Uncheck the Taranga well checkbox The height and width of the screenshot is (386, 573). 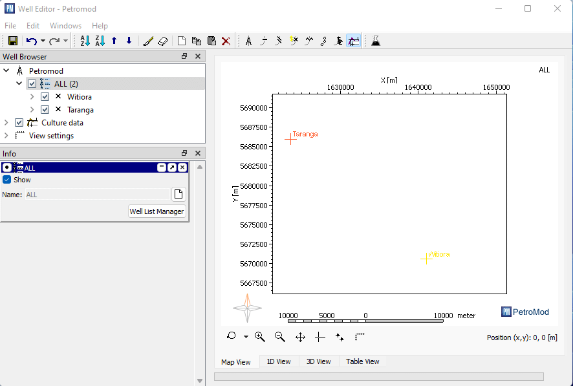[45, 110]
